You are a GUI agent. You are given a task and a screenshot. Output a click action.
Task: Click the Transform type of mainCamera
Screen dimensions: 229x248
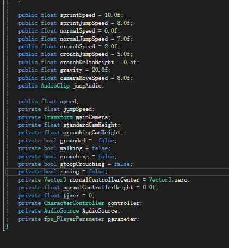[58, 117]
